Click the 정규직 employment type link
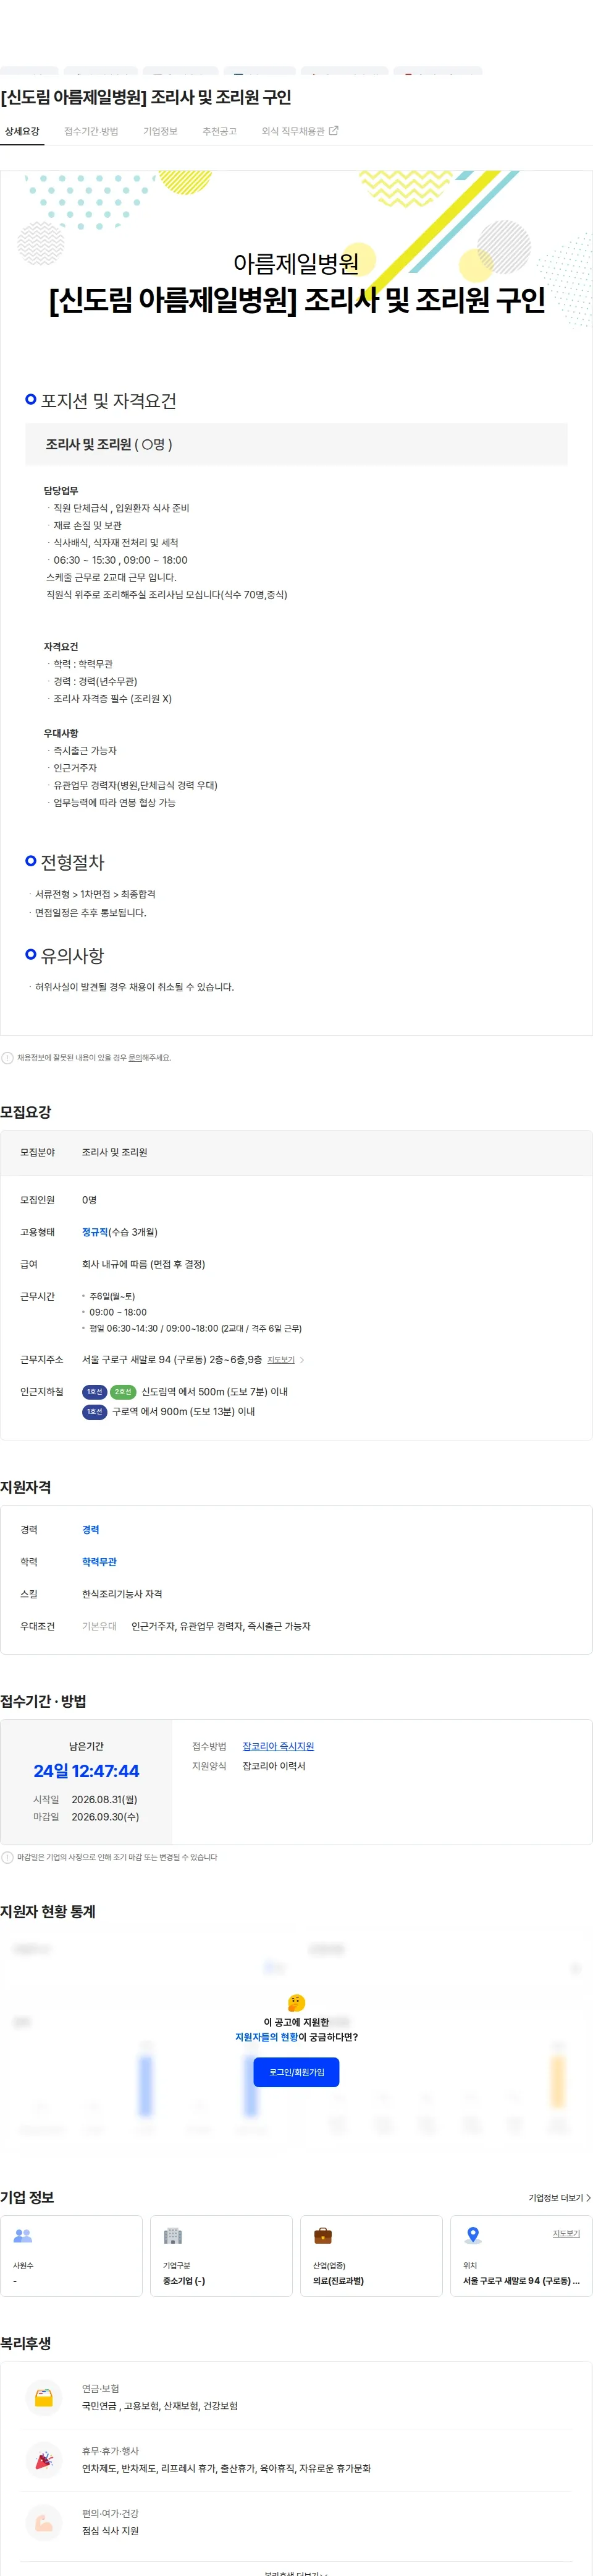This screenshot has height=2576, width=593. tap(95, 1232)
